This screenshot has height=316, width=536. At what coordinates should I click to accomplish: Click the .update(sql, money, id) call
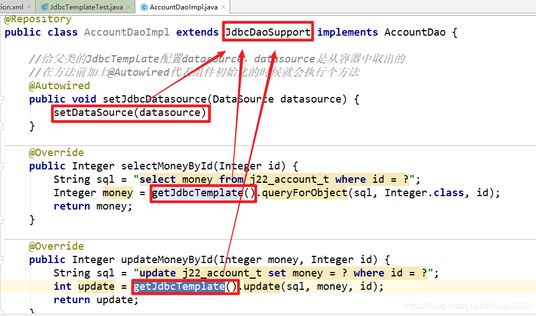(310, 286)
